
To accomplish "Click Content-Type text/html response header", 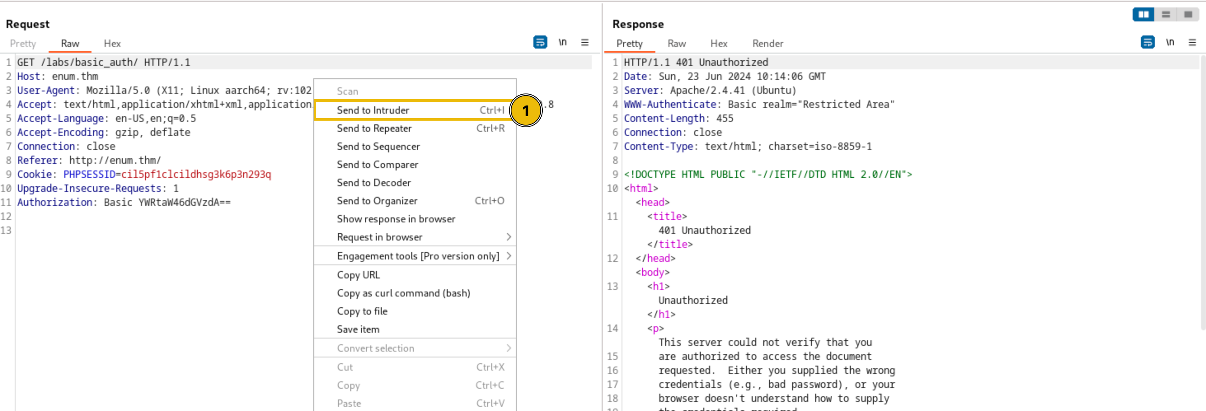I will point(748,146).
